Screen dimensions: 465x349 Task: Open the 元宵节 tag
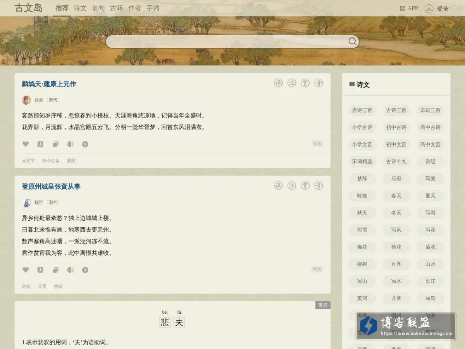click(x=28, y=161)
